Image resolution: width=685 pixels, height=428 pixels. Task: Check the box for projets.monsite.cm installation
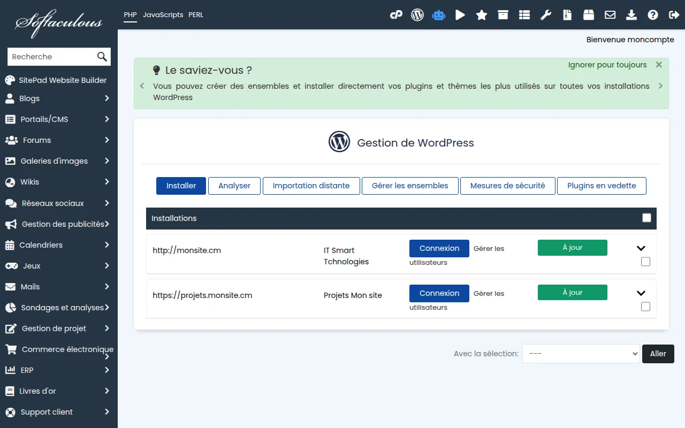[x=645, y=307]
